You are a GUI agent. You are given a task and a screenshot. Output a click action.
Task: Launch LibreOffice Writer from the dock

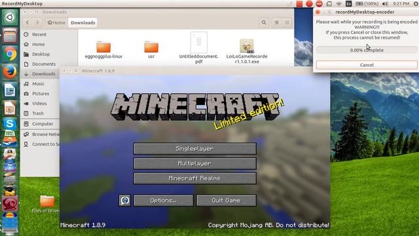pos(10,90)
